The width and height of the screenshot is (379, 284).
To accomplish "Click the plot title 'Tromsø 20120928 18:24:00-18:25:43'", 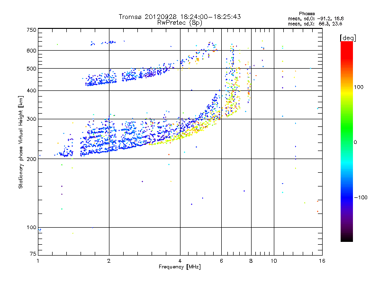I will coord(180,17).
